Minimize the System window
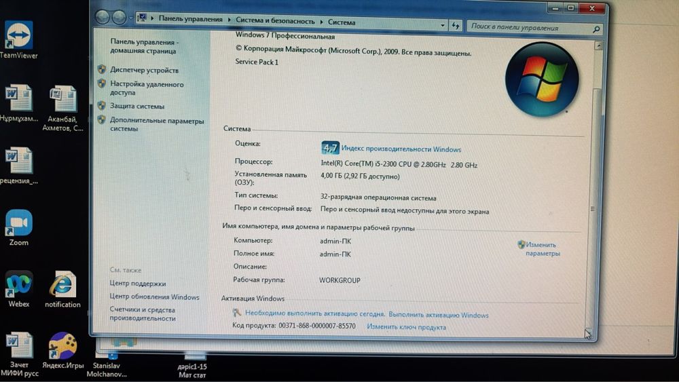679x382 pixels. tap(555, 7)
